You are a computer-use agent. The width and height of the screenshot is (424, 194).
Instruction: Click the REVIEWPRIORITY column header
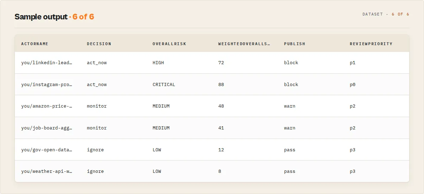coord(371,44)
